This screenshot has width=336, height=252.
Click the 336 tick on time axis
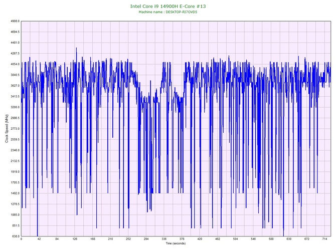(164, 239)
